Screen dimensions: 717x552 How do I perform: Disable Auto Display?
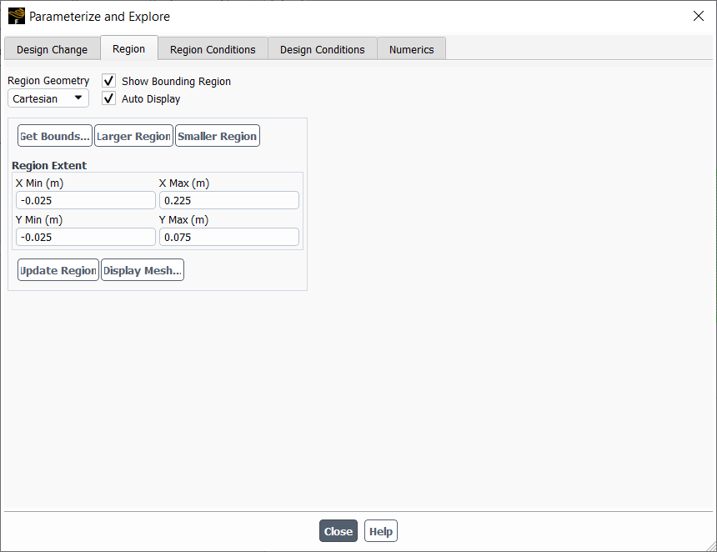(x=108, y=98)
